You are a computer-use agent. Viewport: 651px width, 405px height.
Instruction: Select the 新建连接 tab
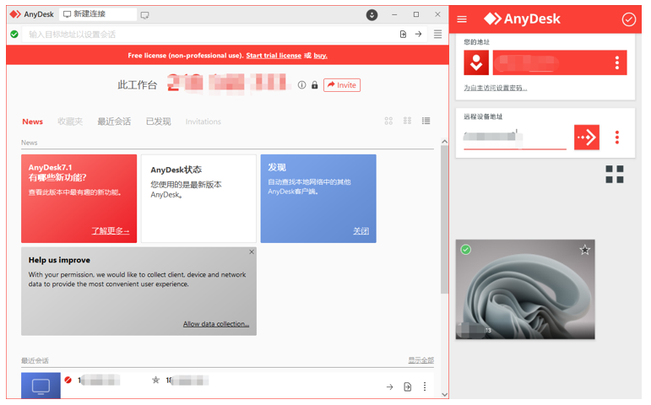click(x=98, y=14)
